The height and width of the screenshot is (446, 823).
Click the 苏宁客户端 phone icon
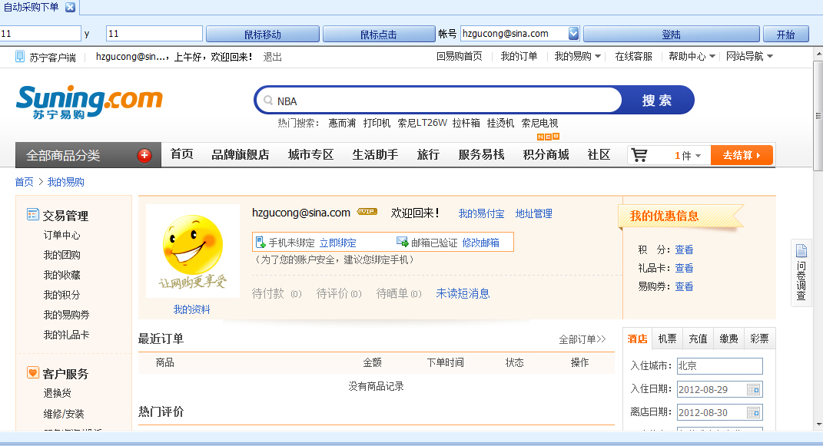pos(20,56)
